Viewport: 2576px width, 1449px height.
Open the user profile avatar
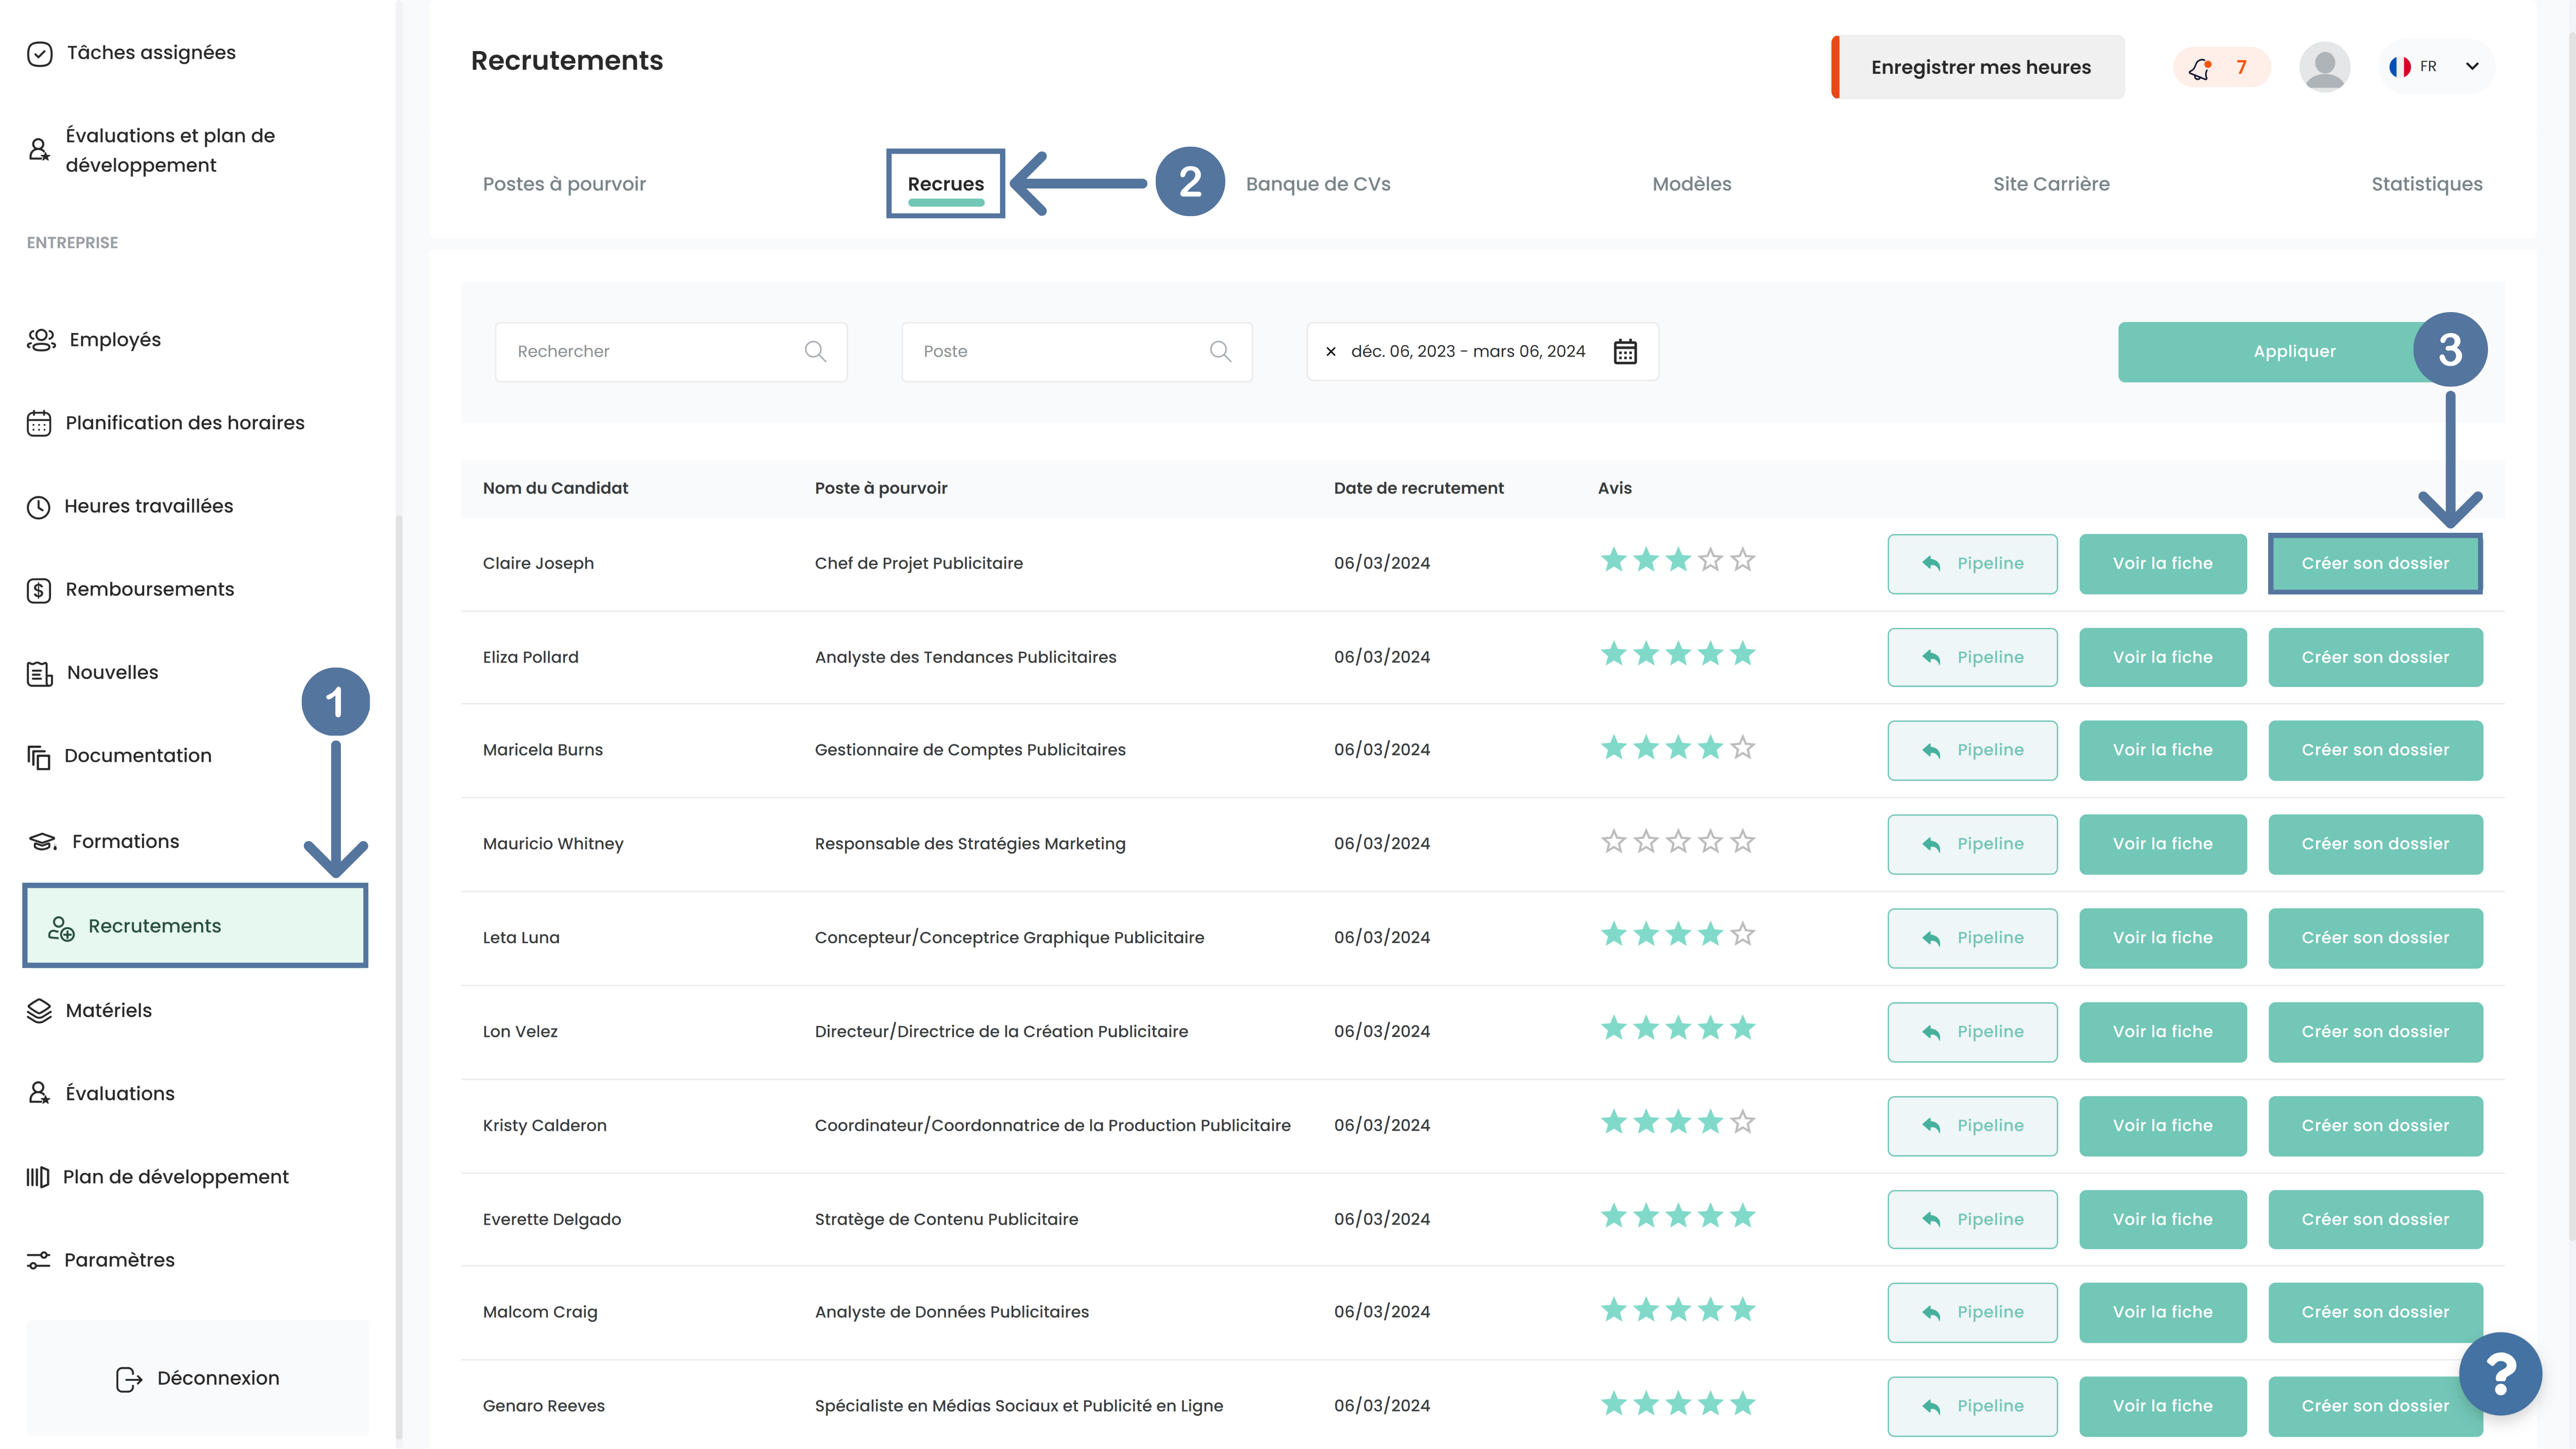coord(2324,67)
